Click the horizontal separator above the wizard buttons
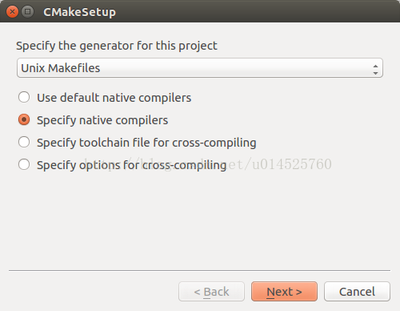 (x=199, y=270)
